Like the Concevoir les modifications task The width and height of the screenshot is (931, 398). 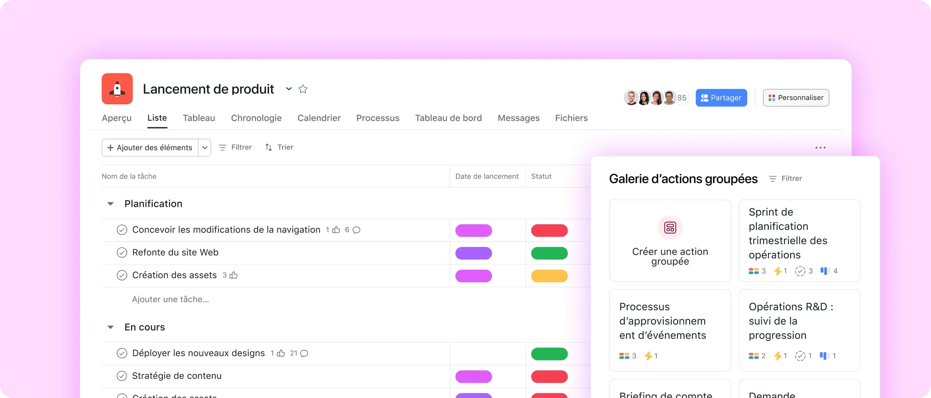pyautogui.click(x=336, y=230)
